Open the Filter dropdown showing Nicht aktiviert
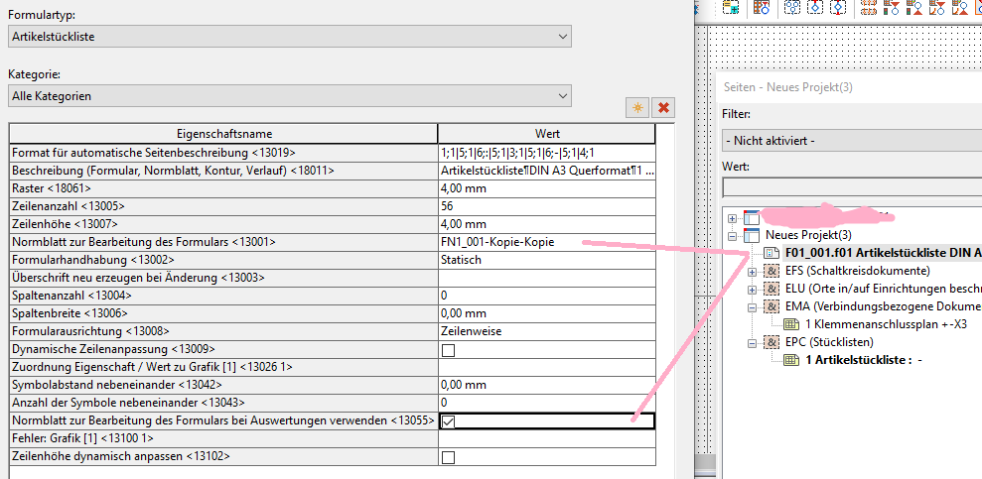The width and height of the screenshot is (982, 479). [x=852, y=141]
